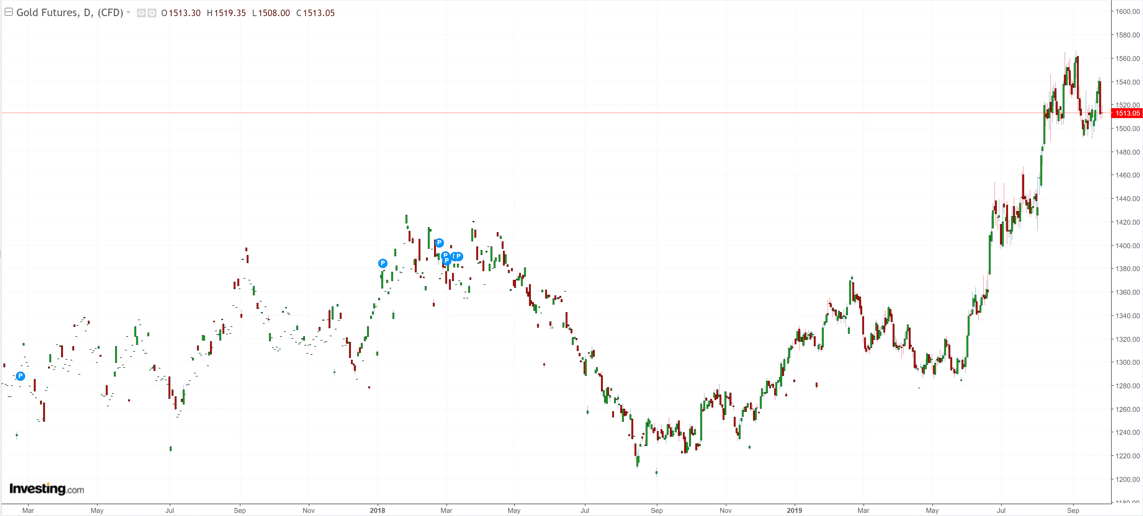This screenshot has height=516, width=1143.
Task: Click the 2018 label on time axis
Action: [x=377, y=510]
